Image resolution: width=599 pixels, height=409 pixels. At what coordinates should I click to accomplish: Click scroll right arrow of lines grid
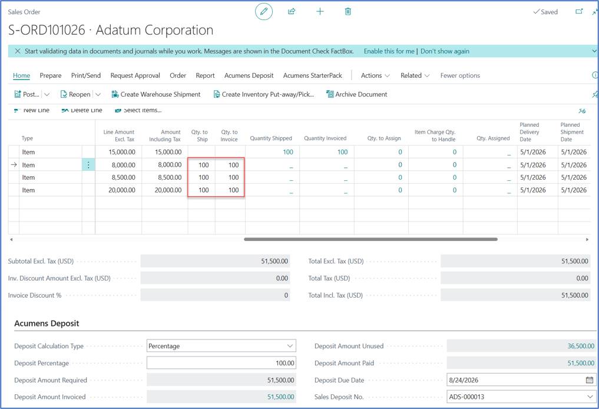tap(587, 239)
